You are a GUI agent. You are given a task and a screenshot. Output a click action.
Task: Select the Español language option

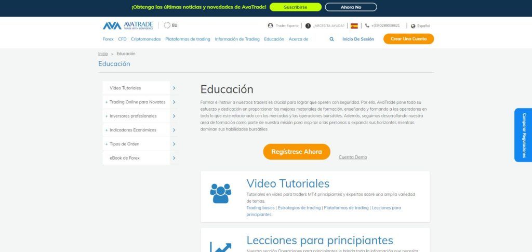click(x=423, y=26)
